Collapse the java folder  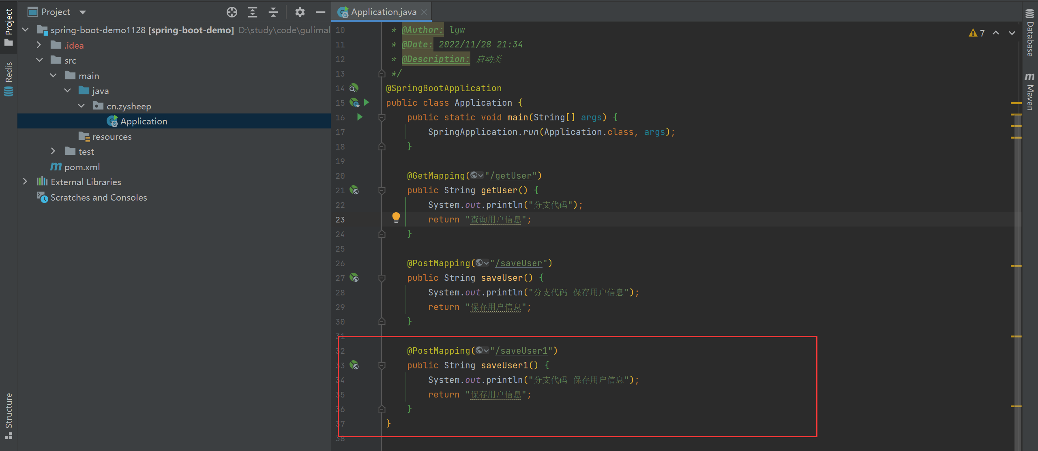(68, 91)
